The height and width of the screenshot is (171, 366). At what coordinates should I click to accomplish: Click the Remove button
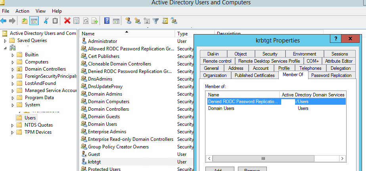pyautogui.click(x=252, y=169)
